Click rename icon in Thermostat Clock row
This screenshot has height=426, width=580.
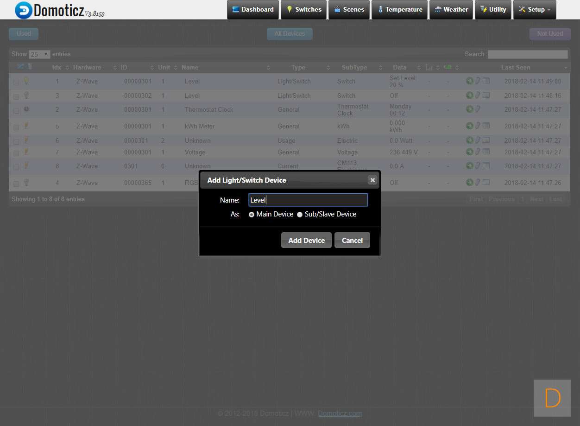pyautogui.click(x=478, y=109)
